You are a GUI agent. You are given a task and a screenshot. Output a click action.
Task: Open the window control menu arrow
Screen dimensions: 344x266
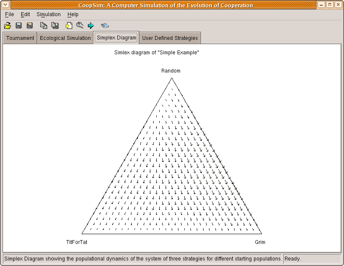point(5,5)
